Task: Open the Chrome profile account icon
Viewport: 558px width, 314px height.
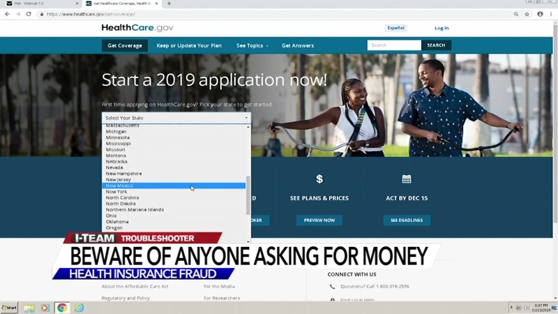Action: [x=540, y=14]
